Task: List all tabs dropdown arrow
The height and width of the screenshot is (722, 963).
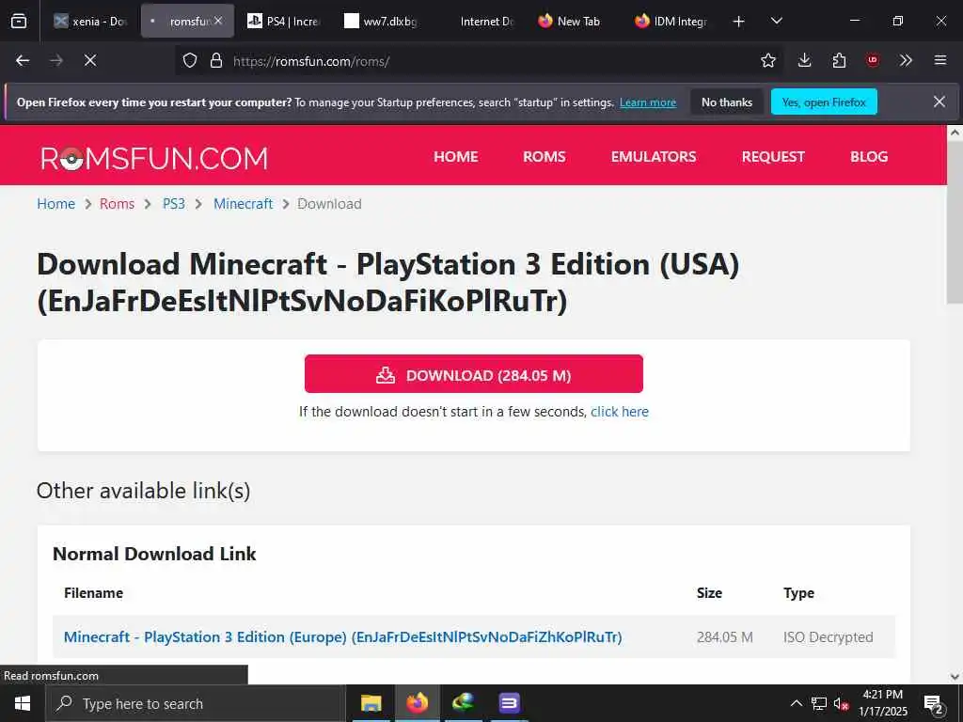Action: (x=776, y=21)
